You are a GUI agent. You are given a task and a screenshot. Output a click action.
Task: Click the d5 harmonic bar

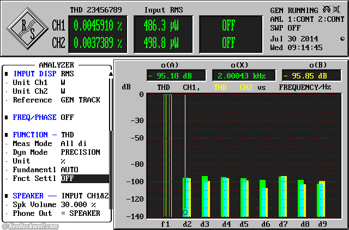(244, 197)
